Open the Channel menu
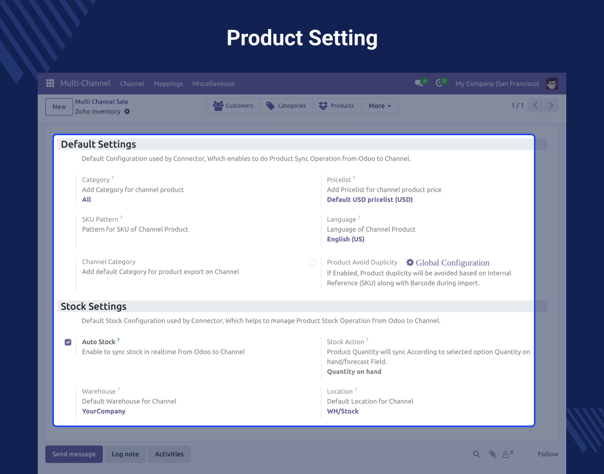The width and height of the screenshot is (604, 474). pos(132,83)
